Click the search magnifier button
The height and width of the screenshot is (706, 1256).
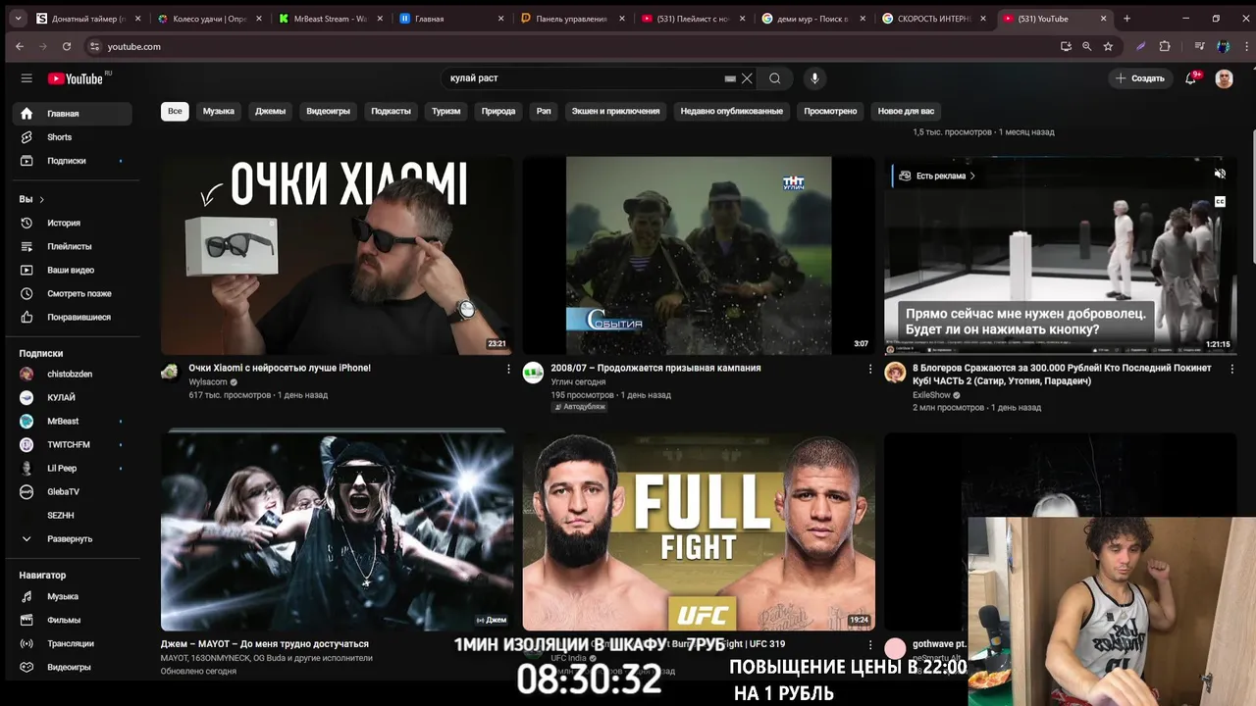tap(775, 78)
